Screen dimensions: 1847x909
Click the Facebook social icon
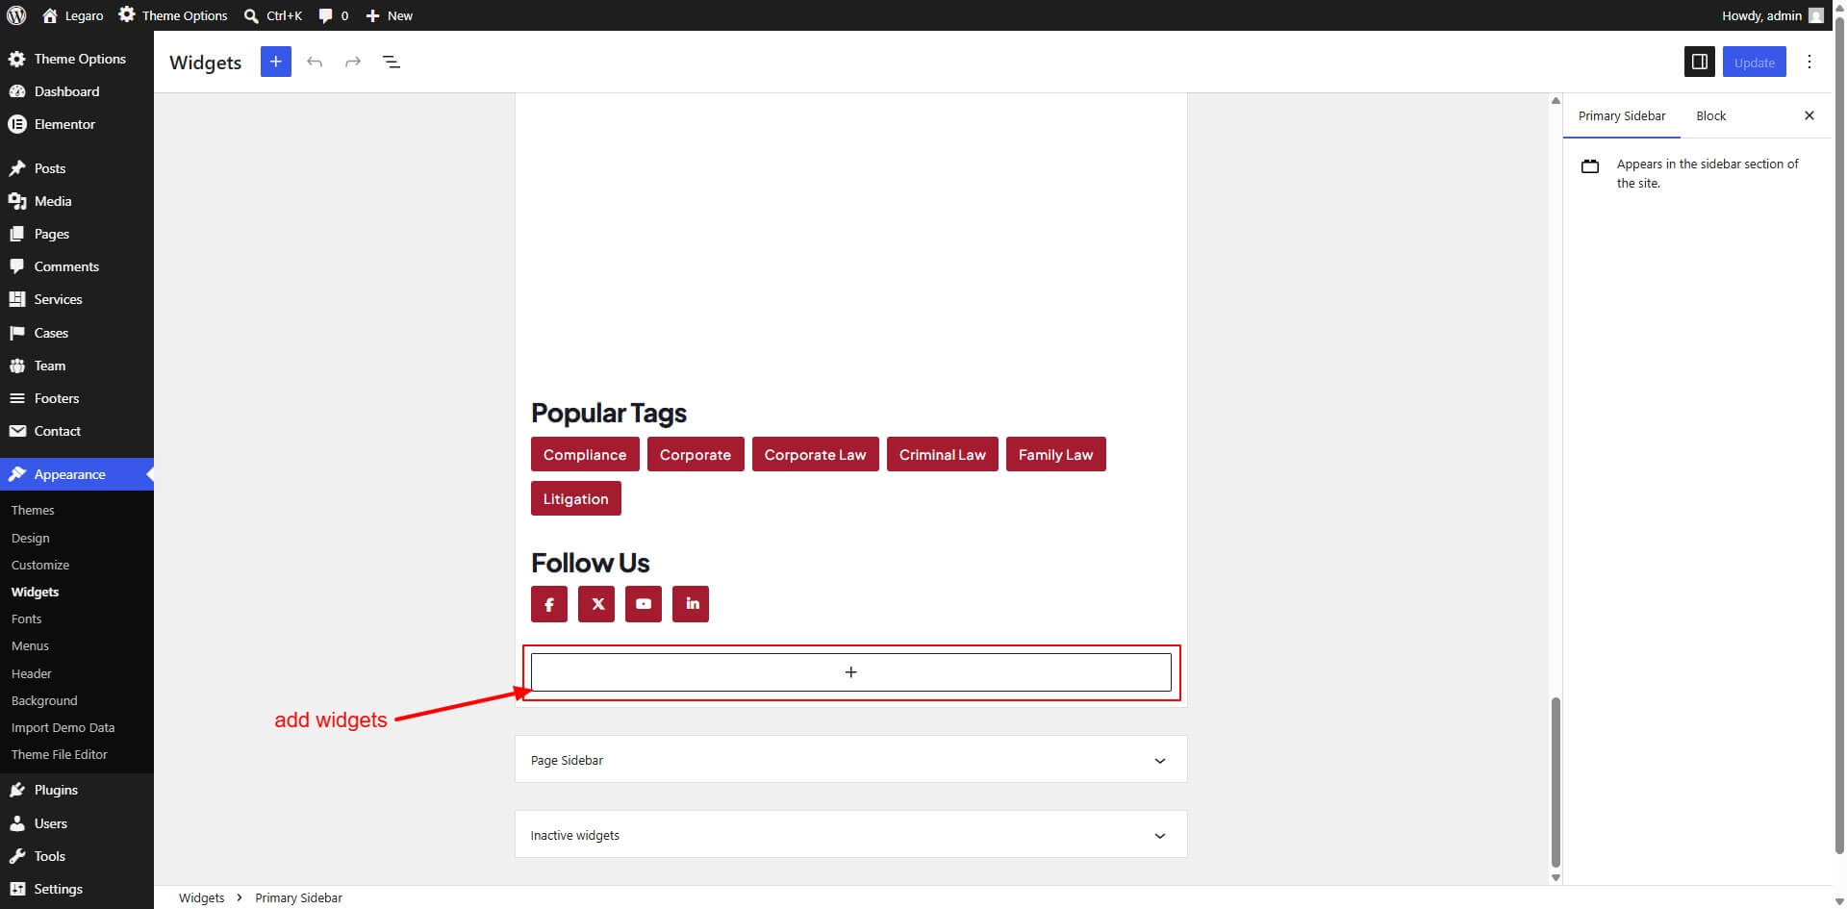pos(549,604)
